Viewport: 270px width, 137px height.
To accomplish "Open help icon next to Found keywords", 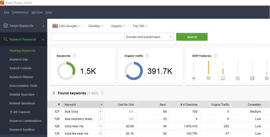I will [103, 93].
